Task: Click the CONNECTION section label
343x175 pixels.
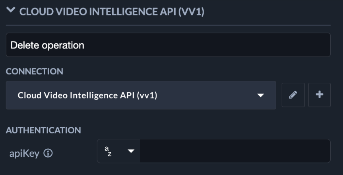Action: (x=35, y=72)
